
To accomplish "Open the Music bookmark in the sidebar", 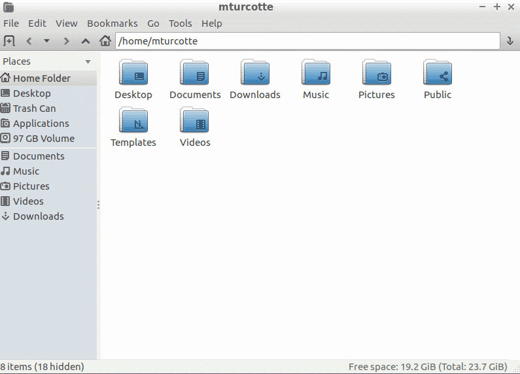I will coord(48,171).
